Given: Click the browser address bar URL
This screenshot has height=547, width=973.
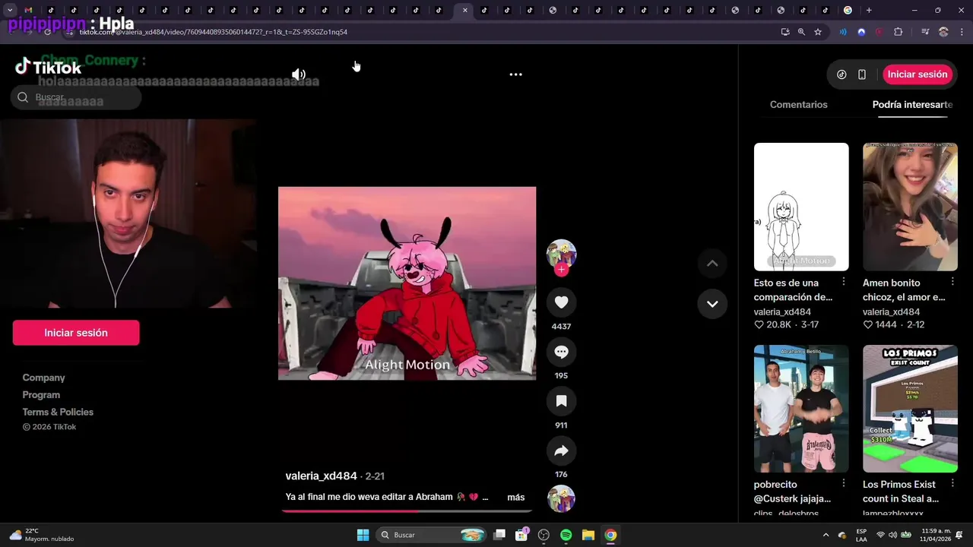Looking at the screenshot, I should point(213,32).
